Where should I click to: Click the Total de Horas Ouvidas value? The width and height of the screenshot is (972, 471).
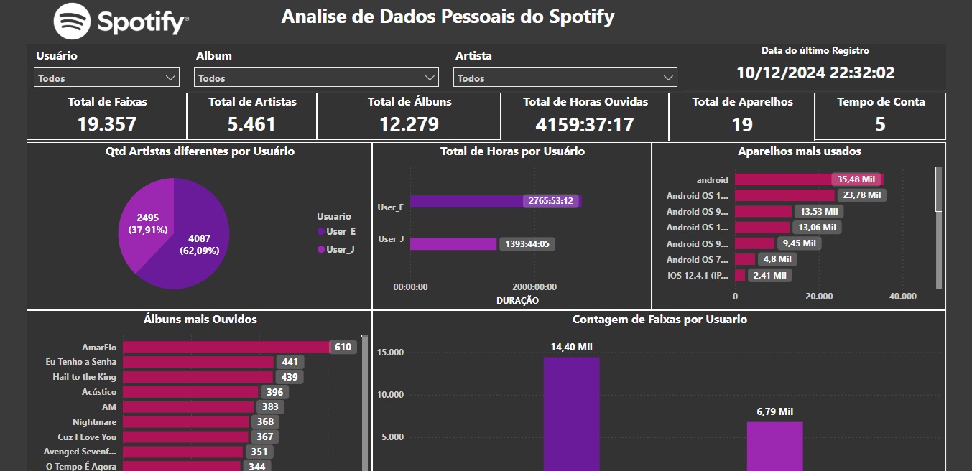585,125
